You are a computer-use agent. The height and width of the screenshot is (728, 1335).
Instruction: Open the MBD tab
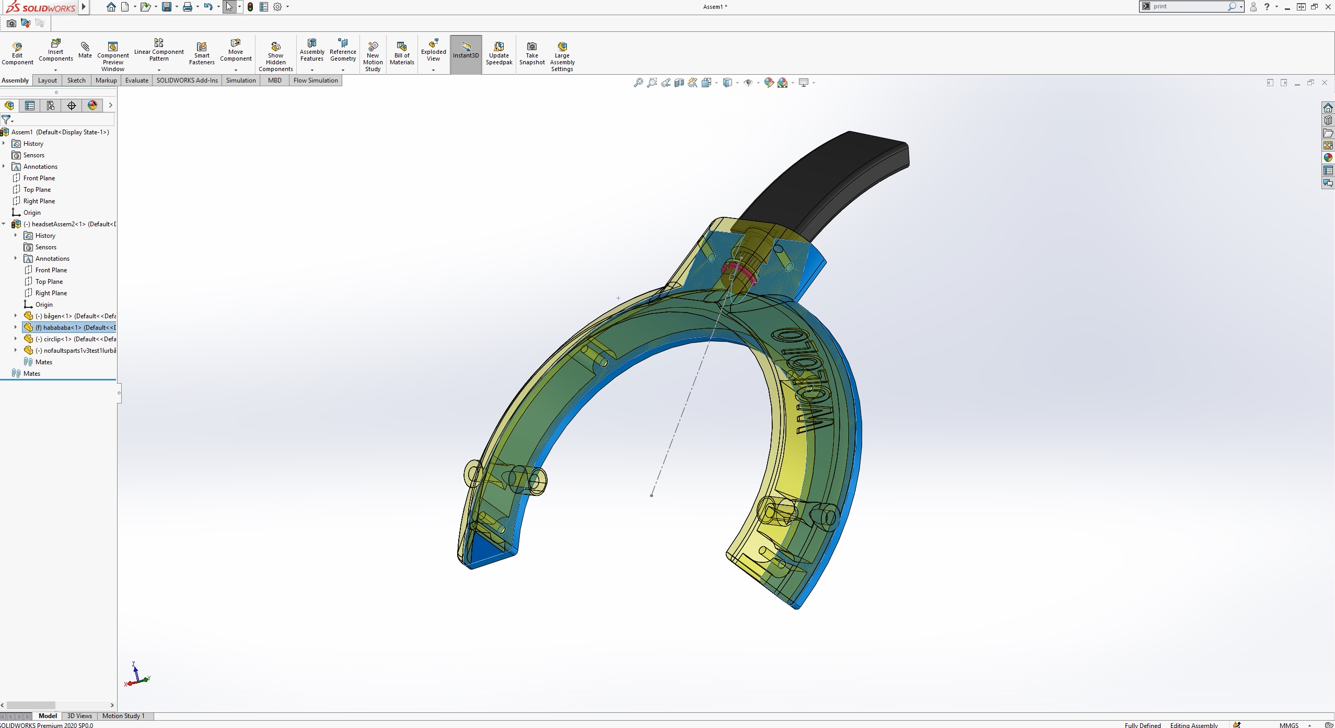click(x=275, y=80)
